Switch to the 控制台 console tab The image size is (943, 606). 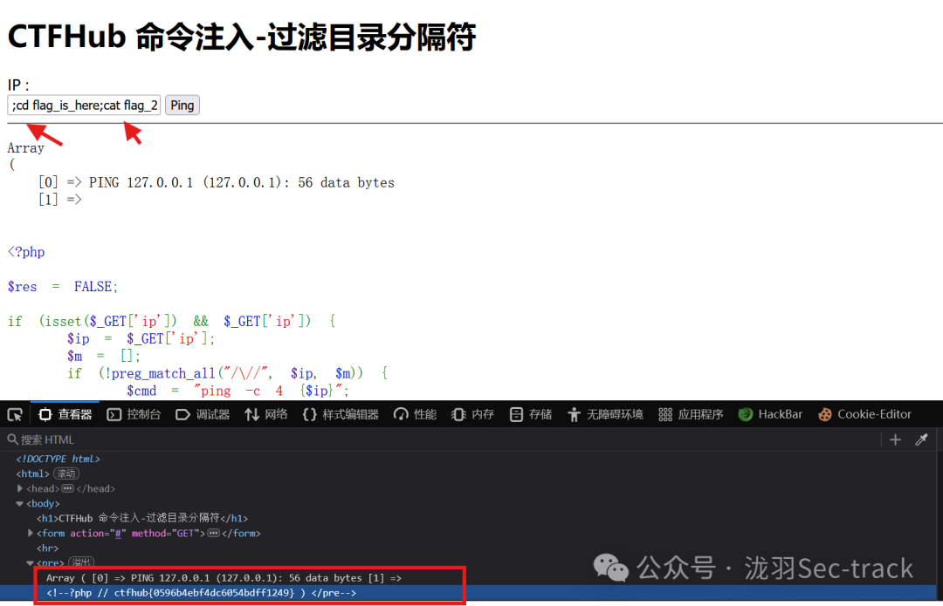[134, 414]
